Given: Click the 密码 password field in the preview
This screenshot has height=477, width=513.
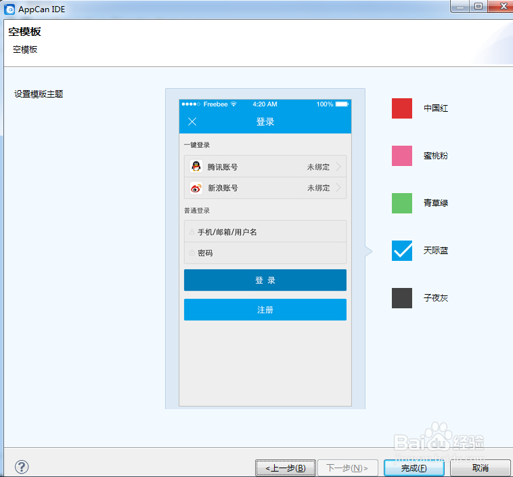Looking at the screenshot, I should click(x=265, y=253).
